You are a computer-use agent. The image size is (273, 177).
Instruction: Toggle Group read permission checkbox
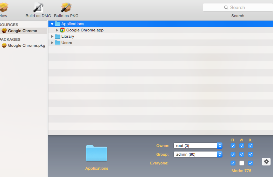pos(233,154)
